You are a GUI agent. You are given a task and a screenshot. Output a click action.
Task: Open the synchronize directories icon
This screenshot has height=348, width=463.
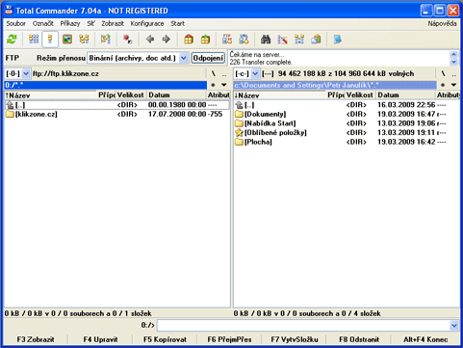299,40
